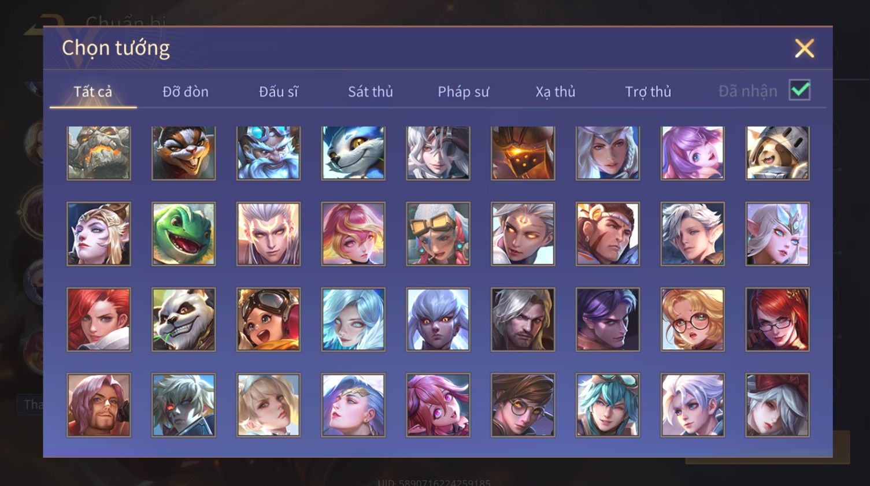Viewport: 870px width, 486px height.
Task: Close the Chọn tướng dialog
Action: 804,49
